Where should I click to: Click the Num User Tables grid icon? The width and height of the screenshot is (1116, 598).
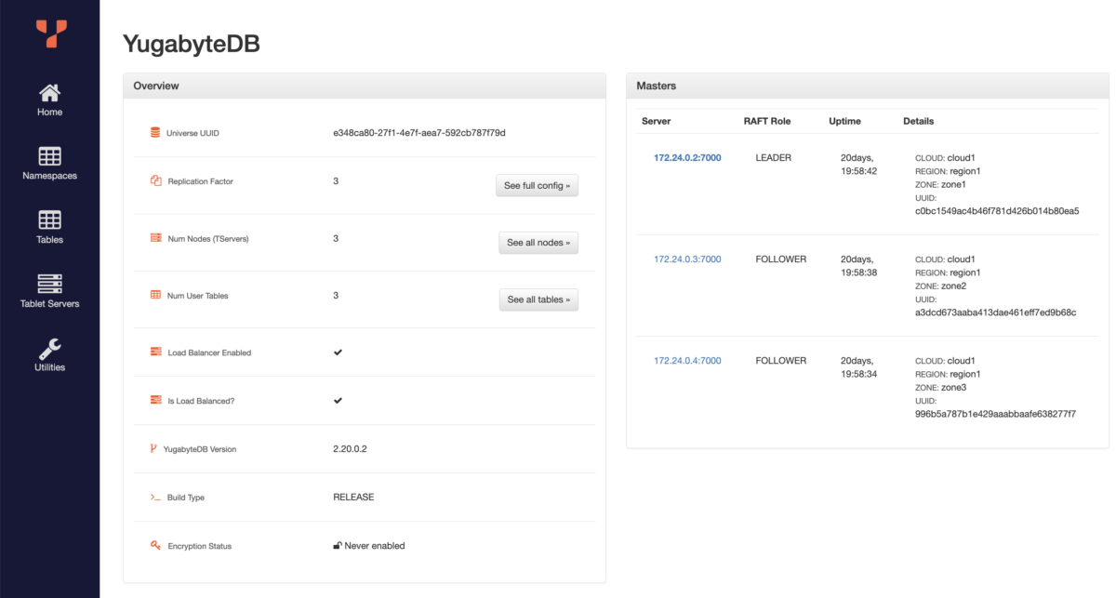click(x=154, y=295)
